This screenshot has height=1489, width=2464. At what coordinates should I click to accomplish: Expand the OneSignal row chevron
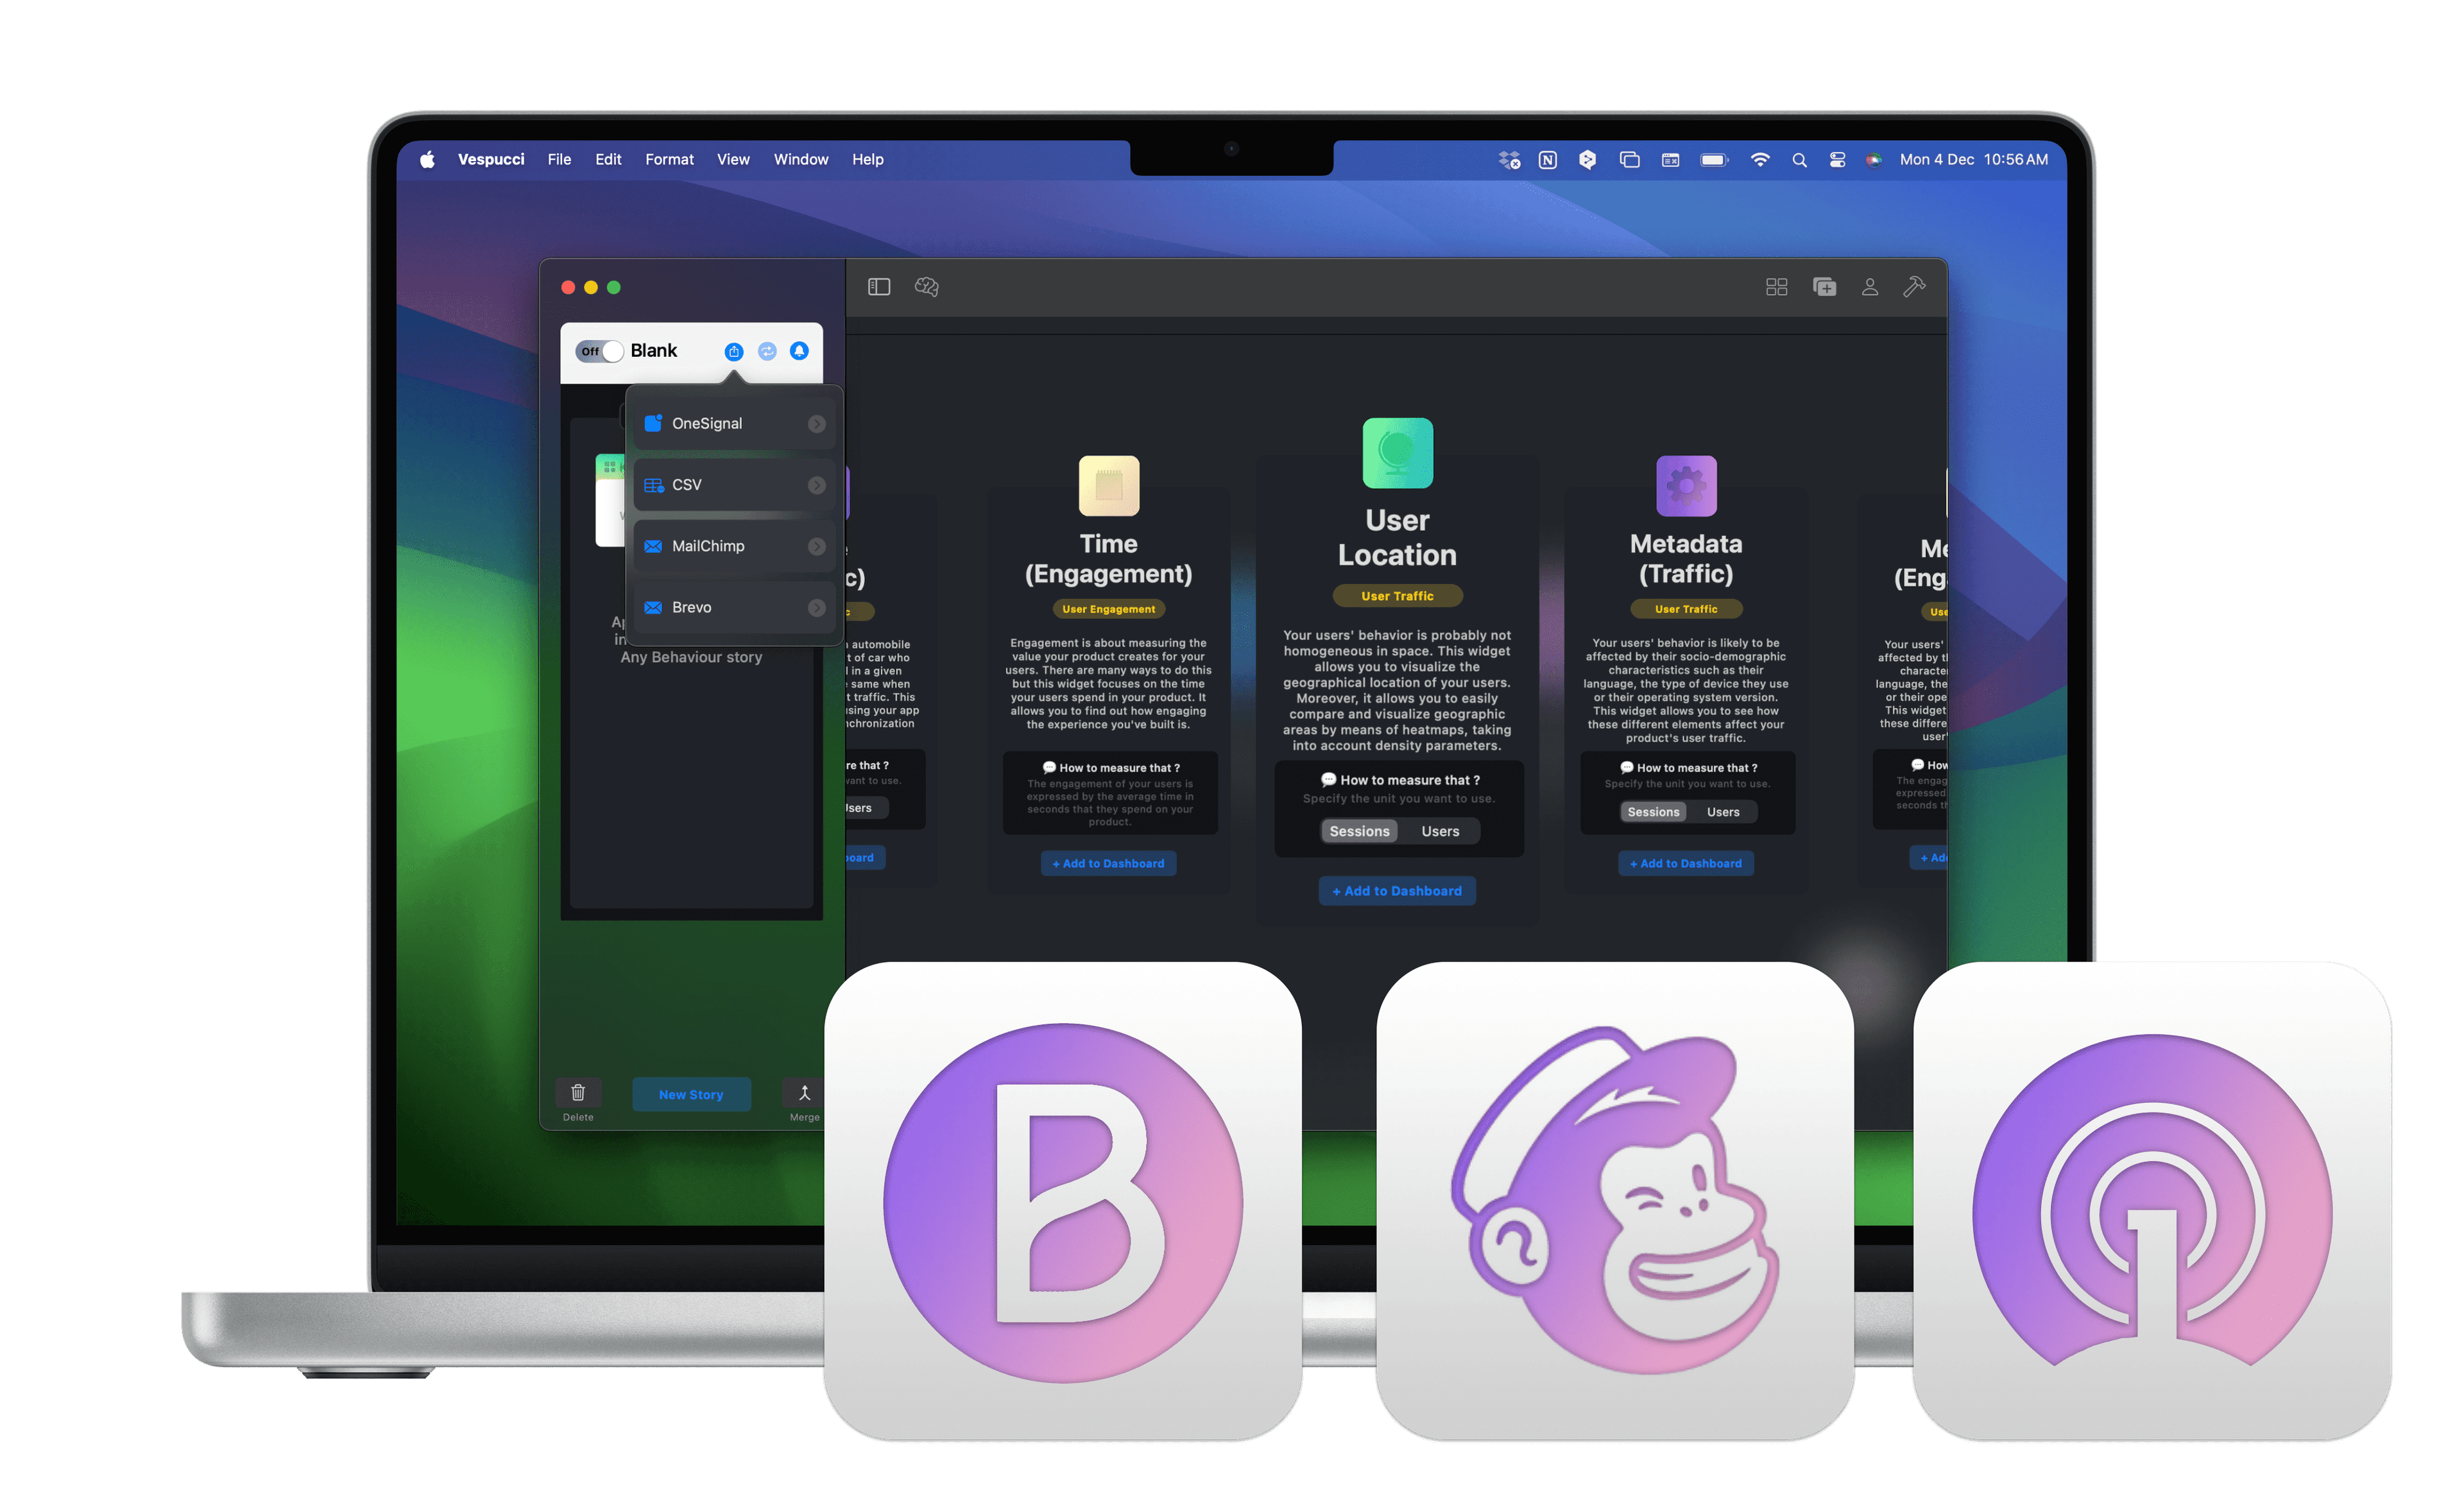[x=817, y=424]
